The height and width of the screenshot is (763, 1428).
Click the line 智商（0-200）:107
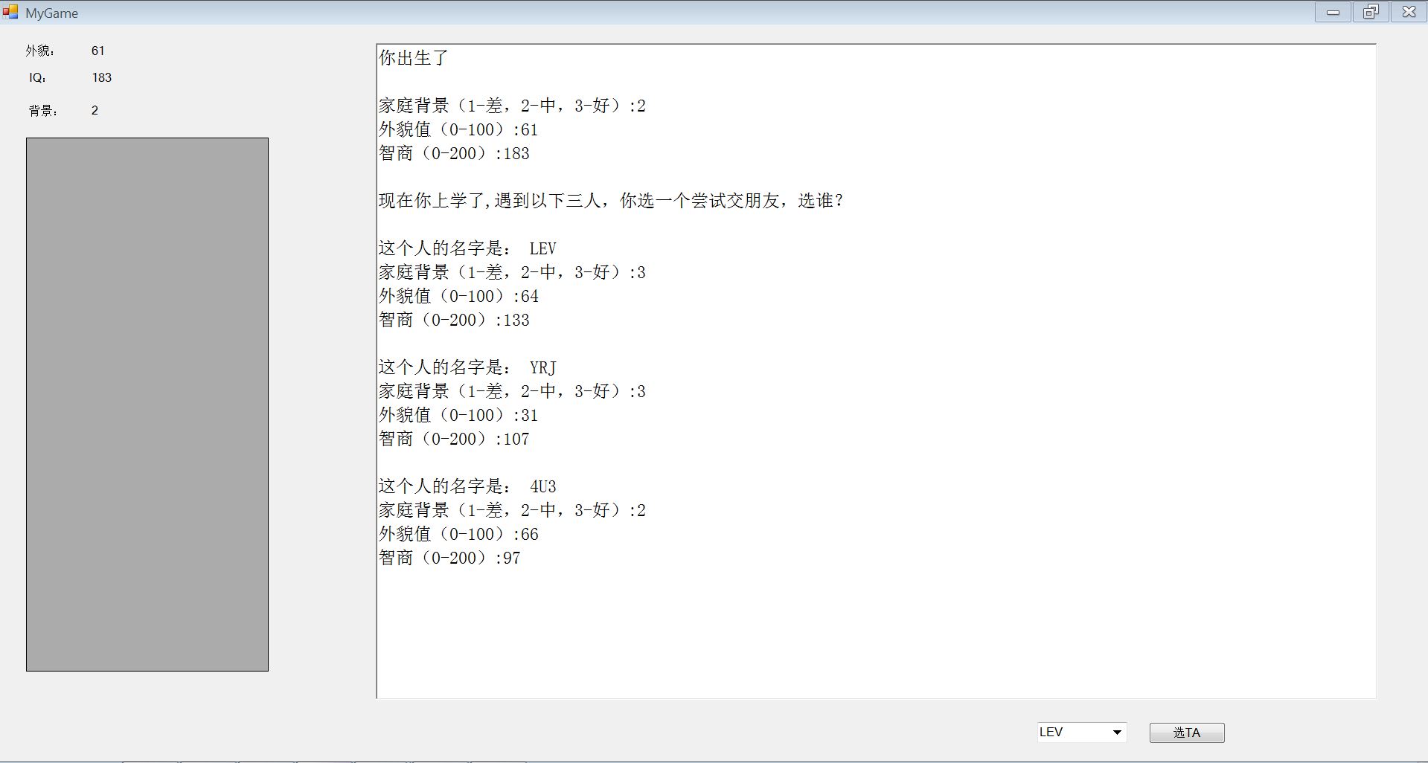[454, 439]
